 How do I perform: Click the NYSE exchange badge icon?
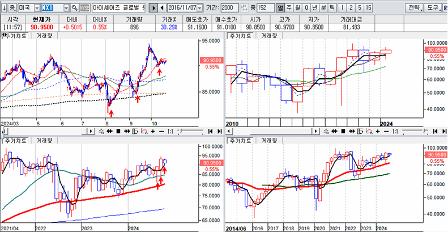point(84,8)
